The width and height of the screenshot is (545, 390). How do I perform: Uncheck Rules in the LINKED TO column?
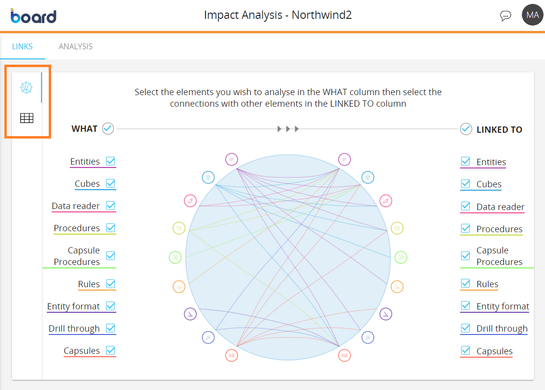(x=465, y=283)
